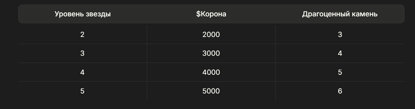Click the "Драгоценный камень" column header
This screenshot has width=415, height=109.
pyautogui.click(x=340, y=14)
